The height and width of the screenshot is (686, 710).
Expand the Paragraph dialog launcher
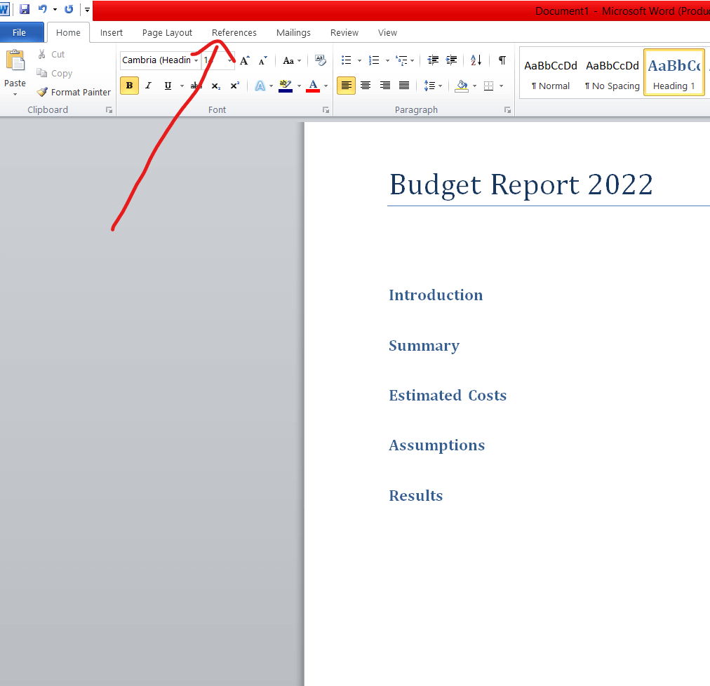point(507,110)
